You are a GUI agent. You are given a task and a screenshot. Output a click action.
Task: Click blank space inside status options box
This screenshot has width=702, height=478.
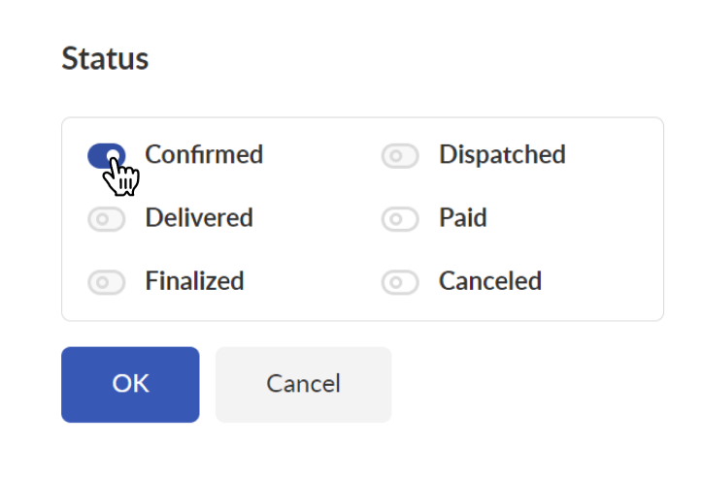point(604,250)
